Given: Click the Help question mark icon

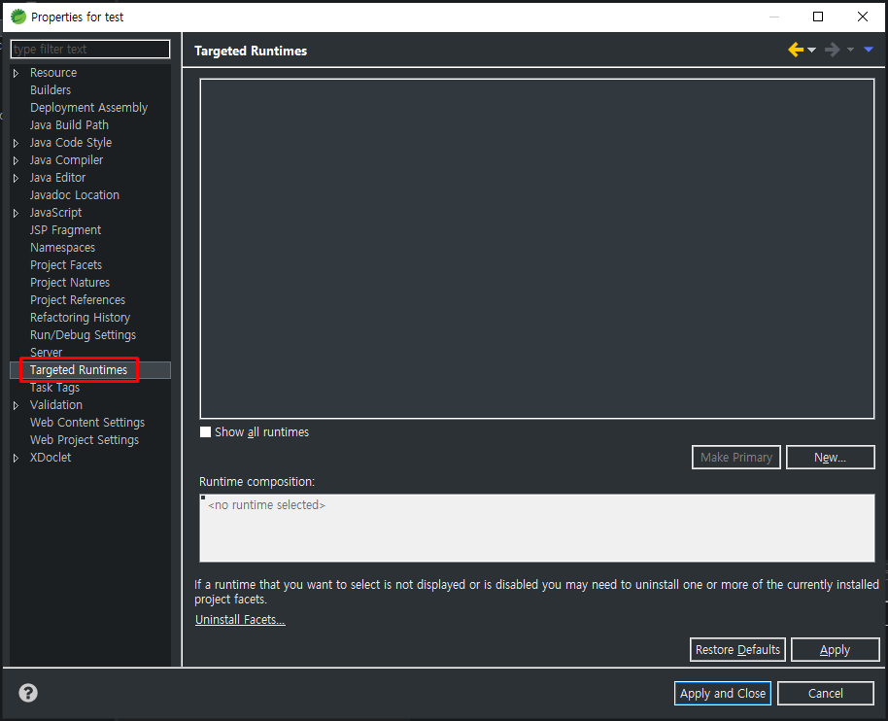Looking at the screenshot, I should point(28,693).
